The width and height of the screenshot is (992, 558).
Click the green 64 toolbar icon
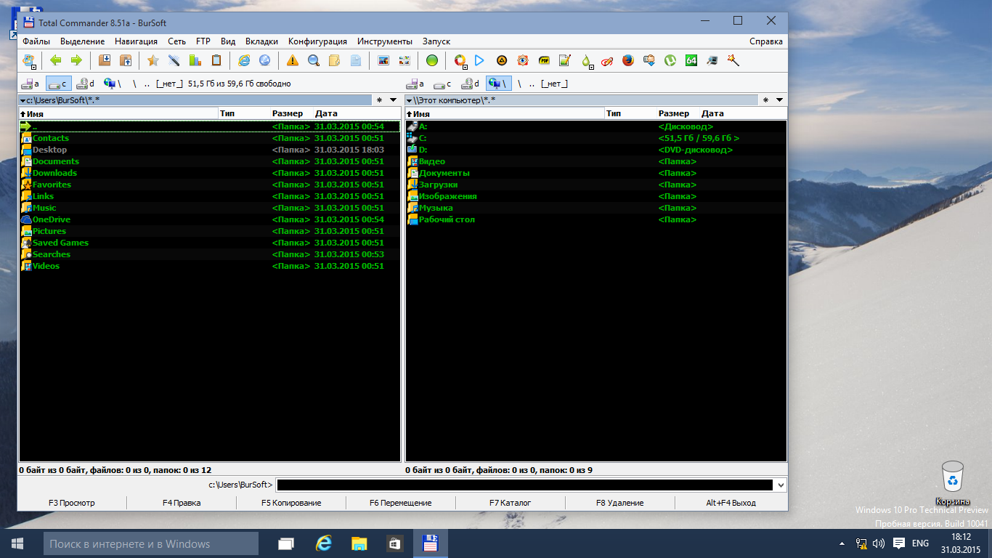tap(691, 60)
